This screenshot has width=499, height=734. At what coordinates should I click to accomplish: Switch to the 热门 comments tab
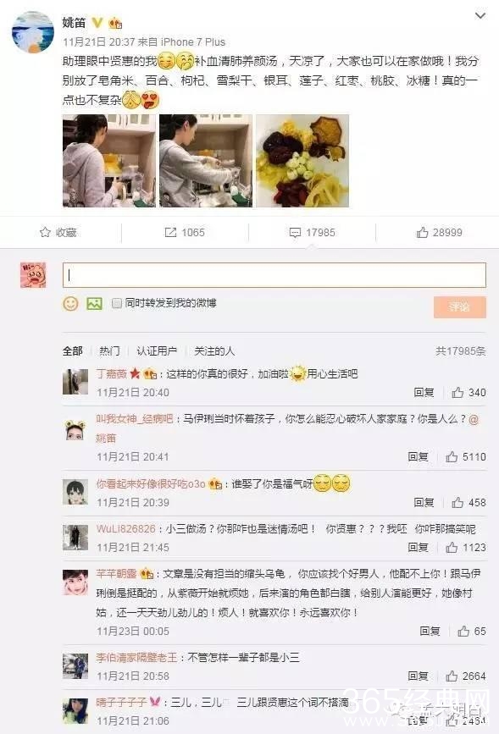tap(109, 350)
